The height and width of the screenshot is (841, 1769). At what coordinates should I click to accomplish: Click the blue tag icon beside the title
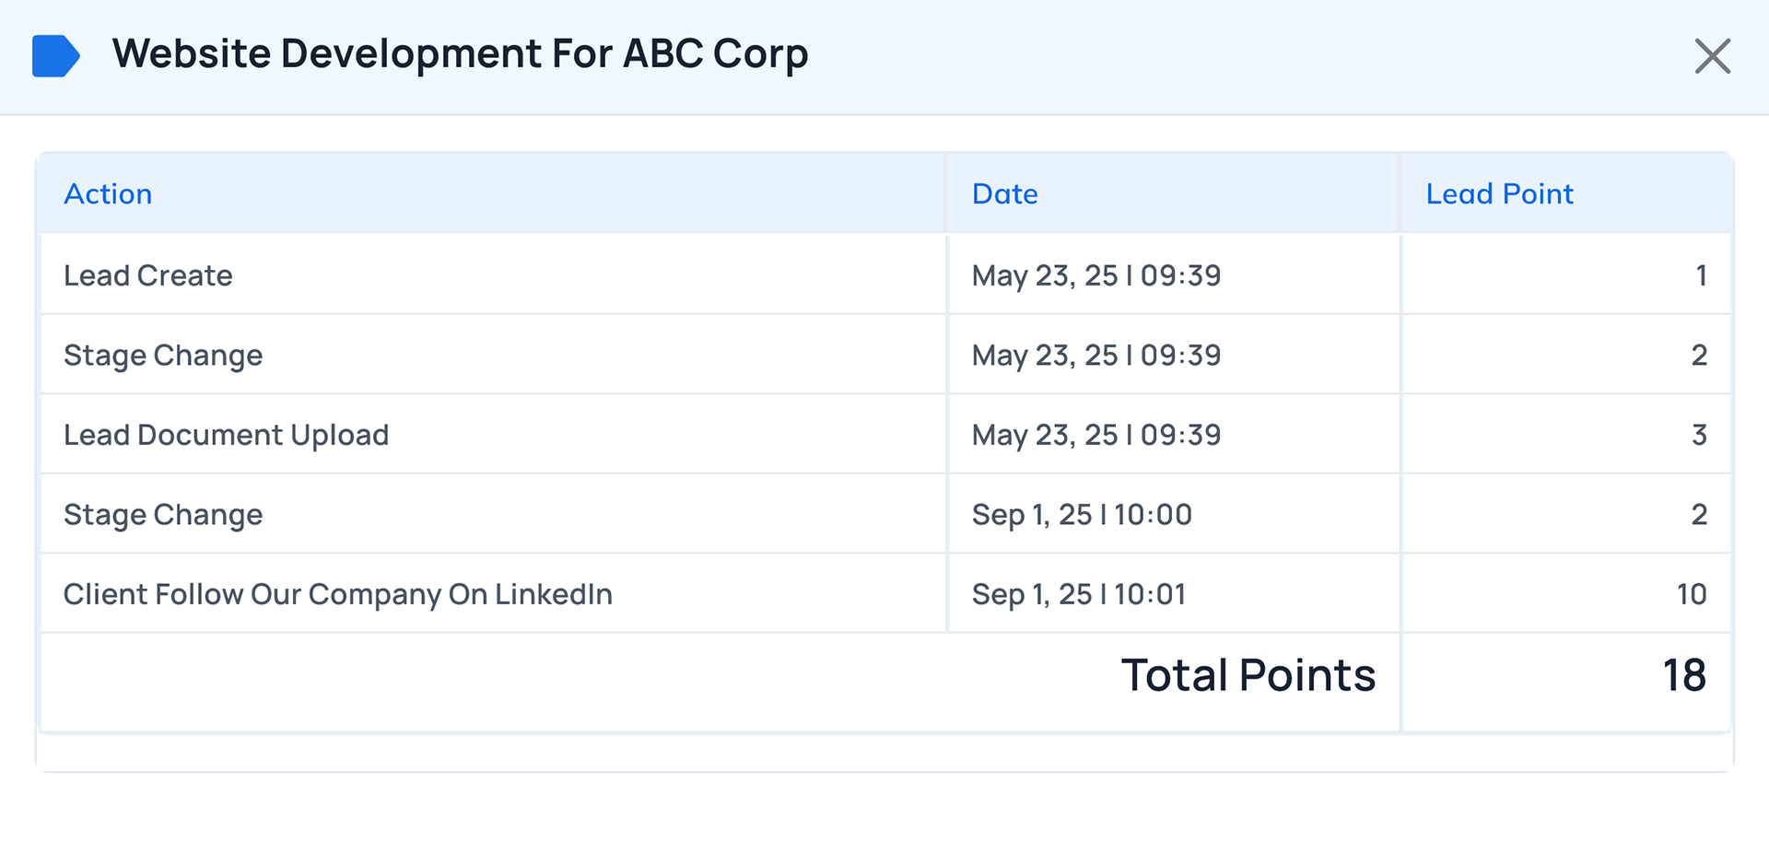55,55
